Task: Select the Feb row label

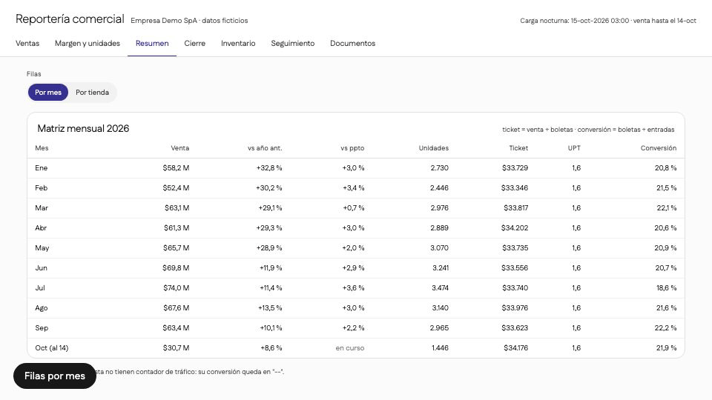Action: click(42, 187)
